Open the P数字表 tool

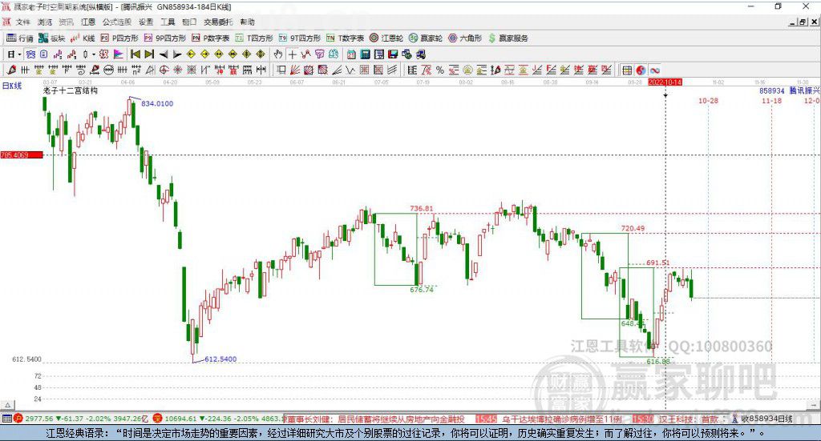click(211, 38)
